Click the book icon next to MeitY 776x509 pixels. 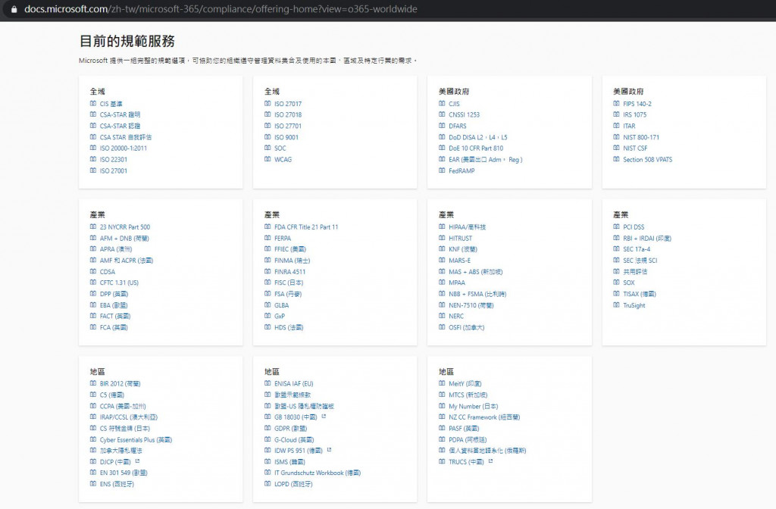tap(442, 383)
